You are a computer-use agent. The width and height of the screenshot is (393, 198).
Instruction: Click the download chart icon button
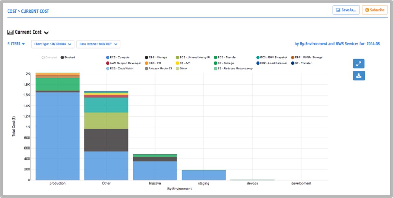pyautogui.click(x=358, y=76)
